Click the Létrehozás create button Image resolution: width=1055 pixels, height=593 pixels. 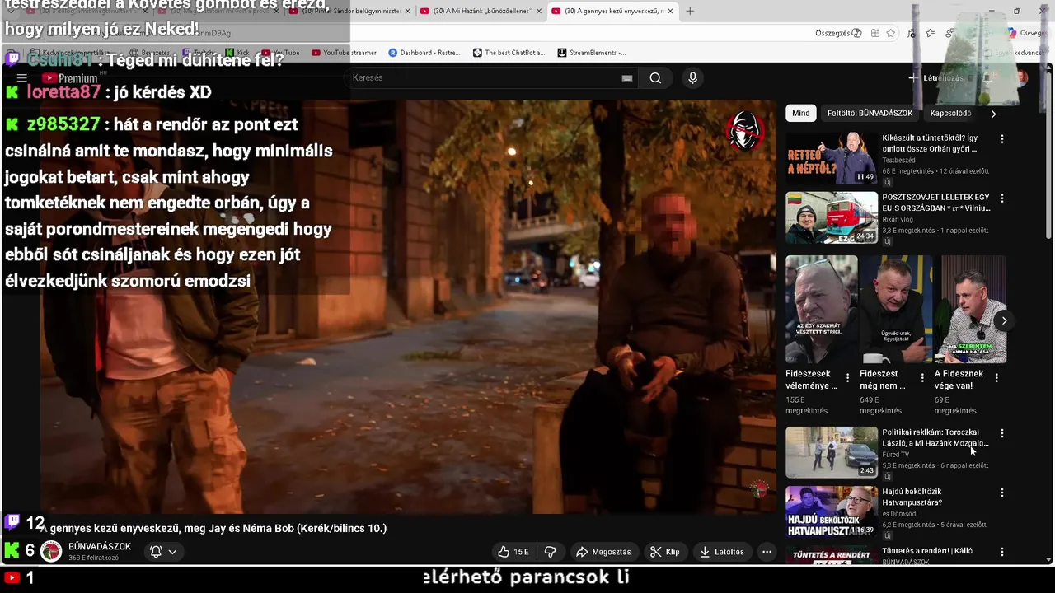pyautogui.click(x=936, y=78)
